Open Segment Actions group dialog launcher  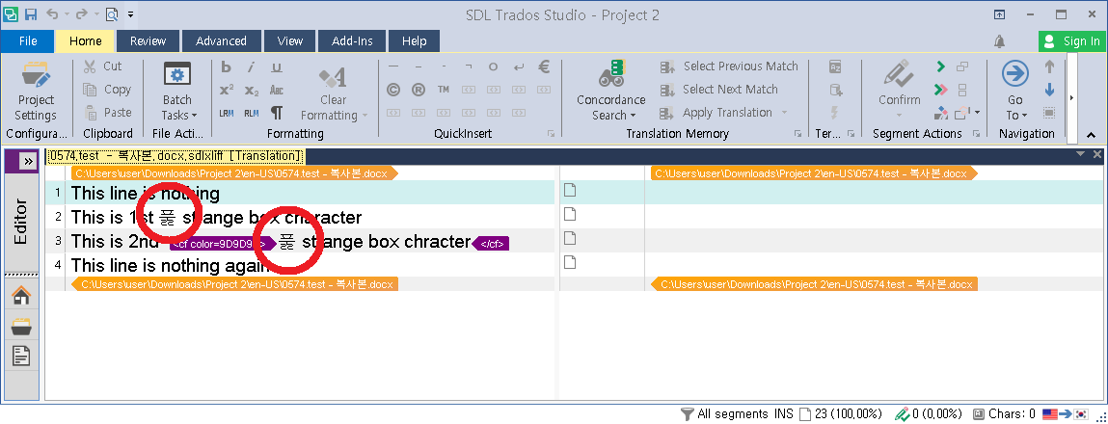pyautogui.click(x=976, y=134)
